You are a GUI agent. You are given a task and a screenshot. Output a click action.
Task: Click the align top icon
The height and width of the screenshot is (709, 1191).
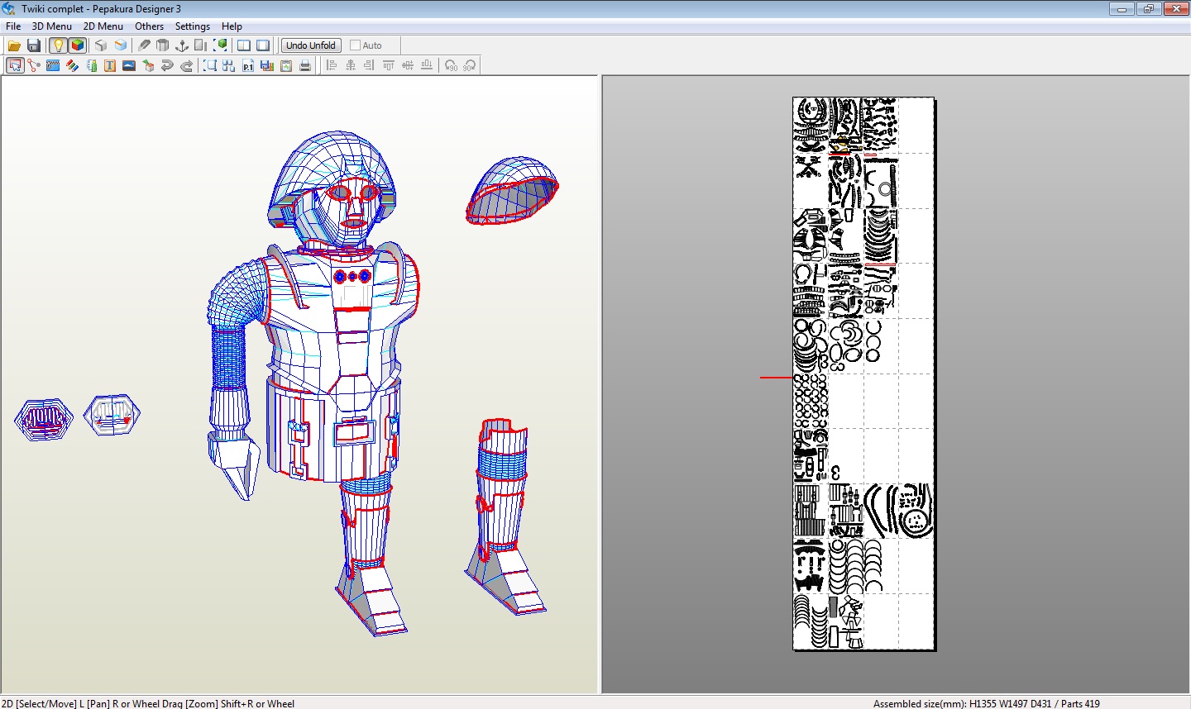click(x=389, y=65)
